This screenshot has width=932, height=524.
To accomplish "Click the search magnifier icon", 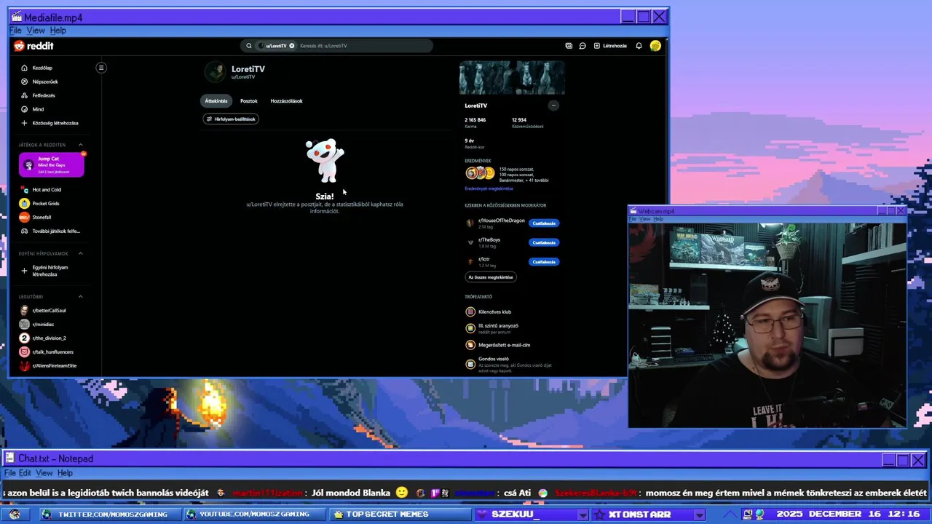I will (249, 46).
